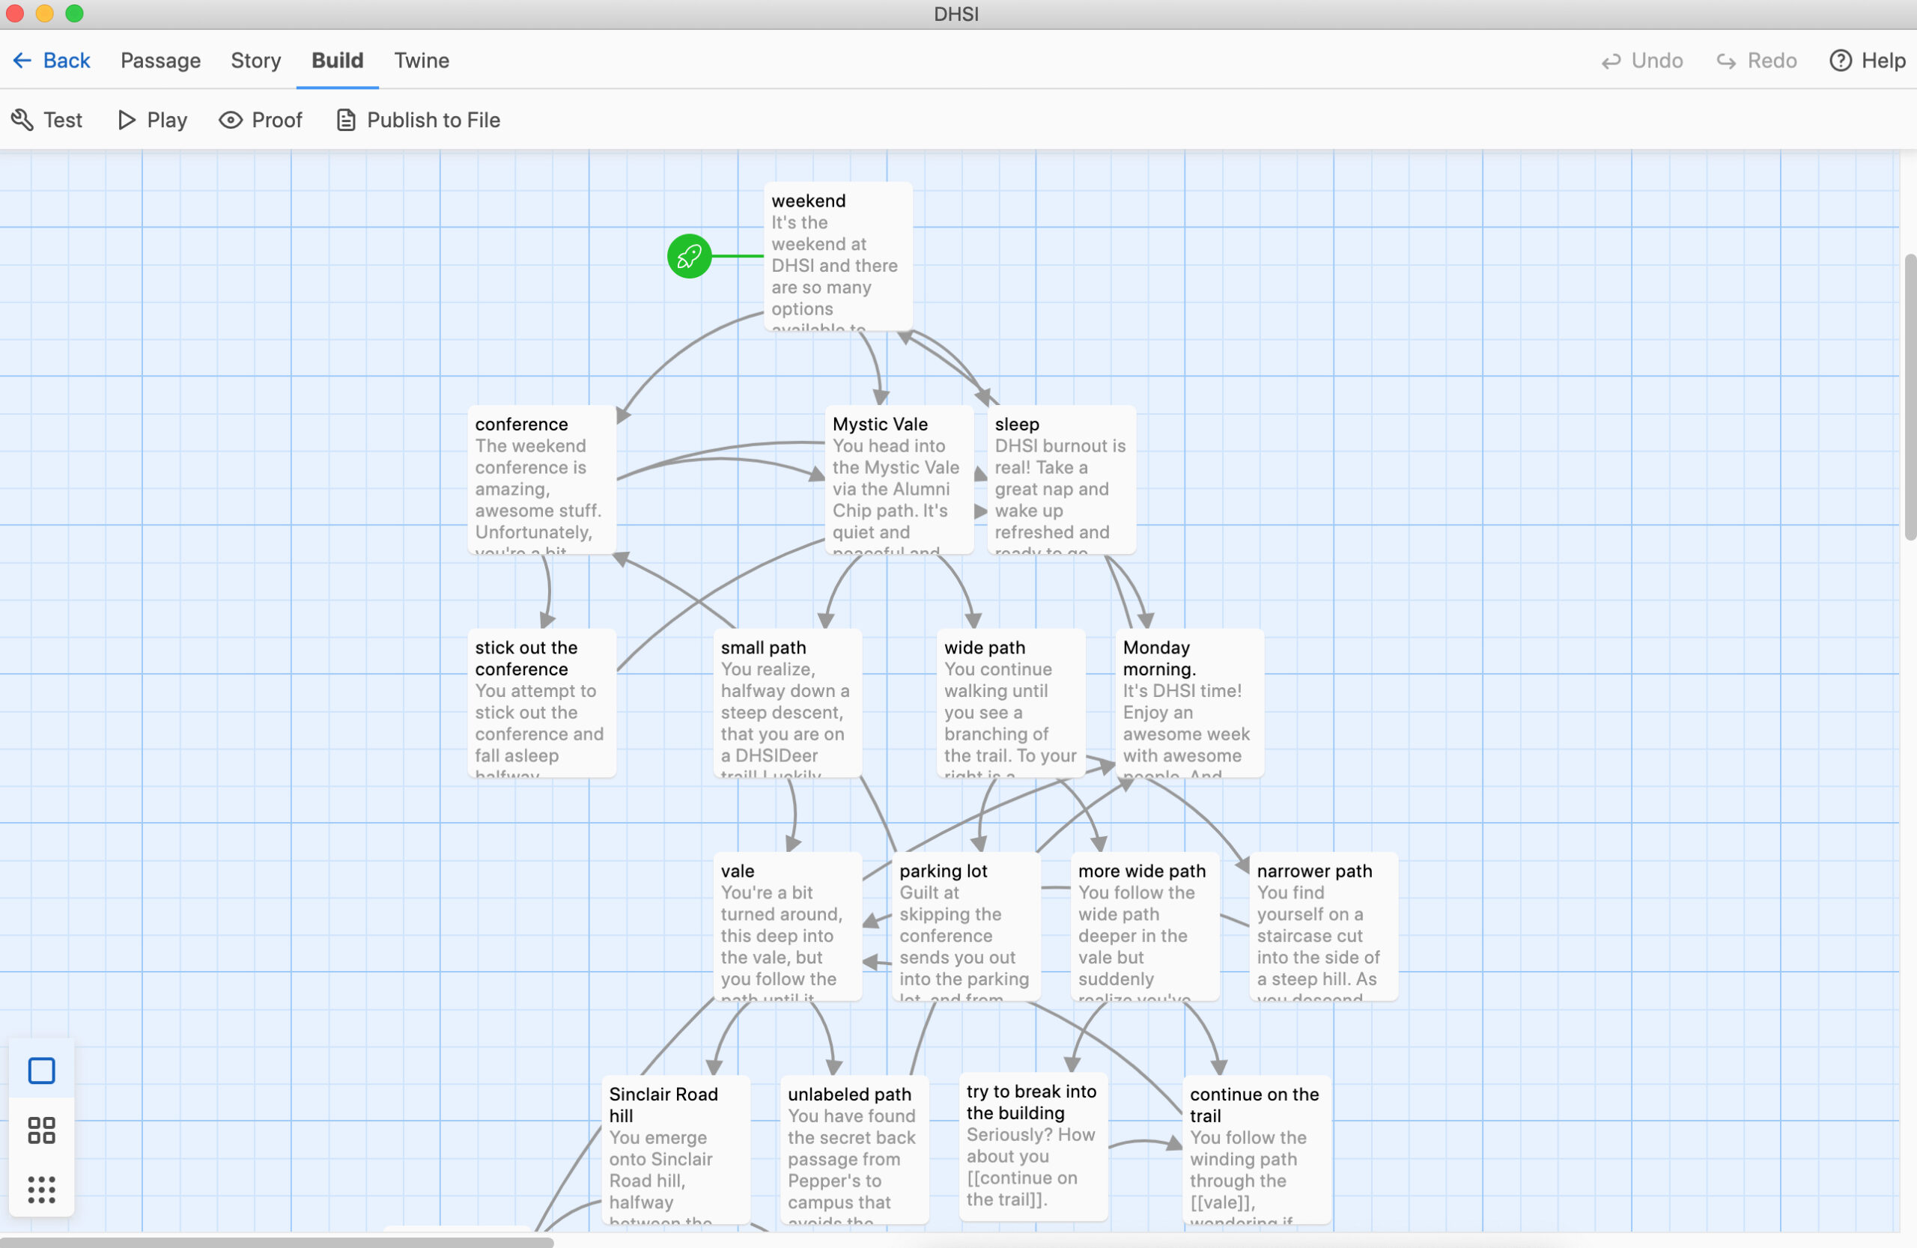Click the Redo arrow button
1917x1248 pixels.
coord(1757,61)
